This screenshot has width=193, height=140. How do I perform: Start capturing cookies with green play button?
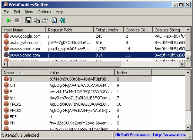[8, 21]
